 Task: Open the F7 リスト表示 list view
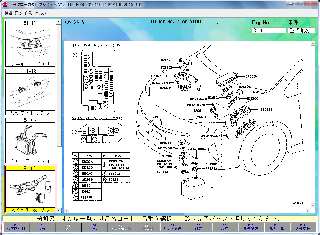click(x=173, y=227)
